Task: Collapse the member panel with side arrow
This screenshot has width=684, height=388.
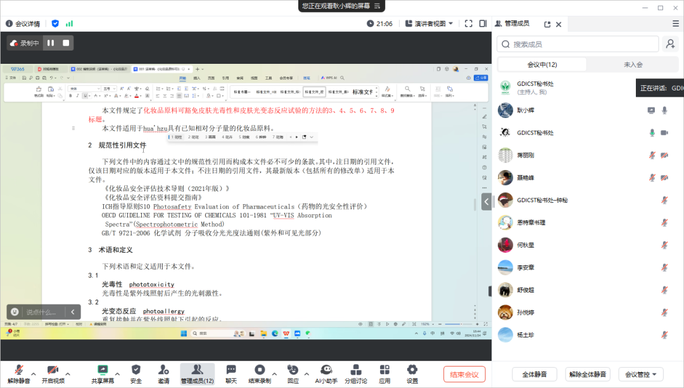Action: (486, 202)
